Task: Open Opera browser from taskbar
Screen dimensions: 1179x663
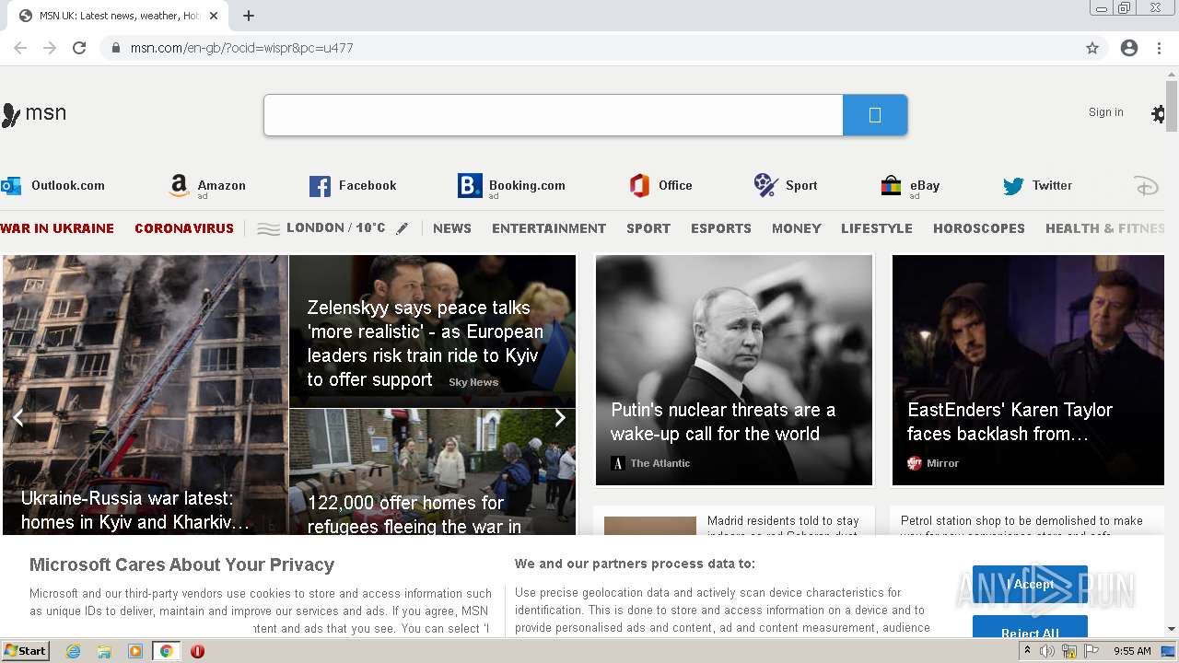Action: pyautogui.click(x=197, y=651)
